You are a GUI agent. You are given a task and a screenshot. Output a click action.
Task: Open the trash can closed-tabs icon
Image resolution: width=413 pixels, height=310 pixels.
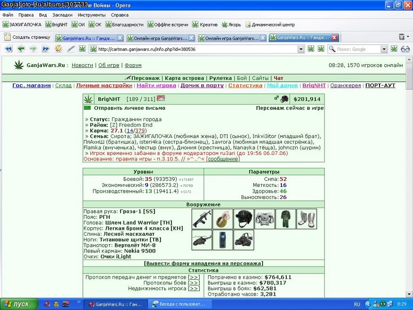coord(401,37)
